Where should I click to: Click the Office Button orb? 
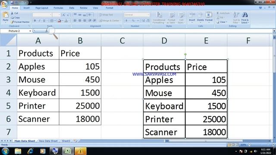point(4,4)
